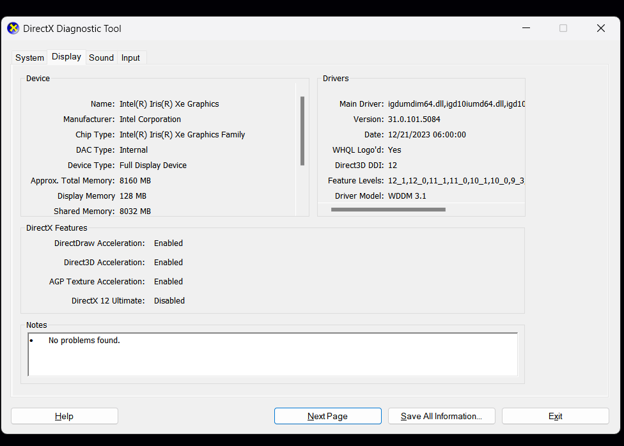Click the Main Driver 'igdumdim64.dll' value

point(456,104)
